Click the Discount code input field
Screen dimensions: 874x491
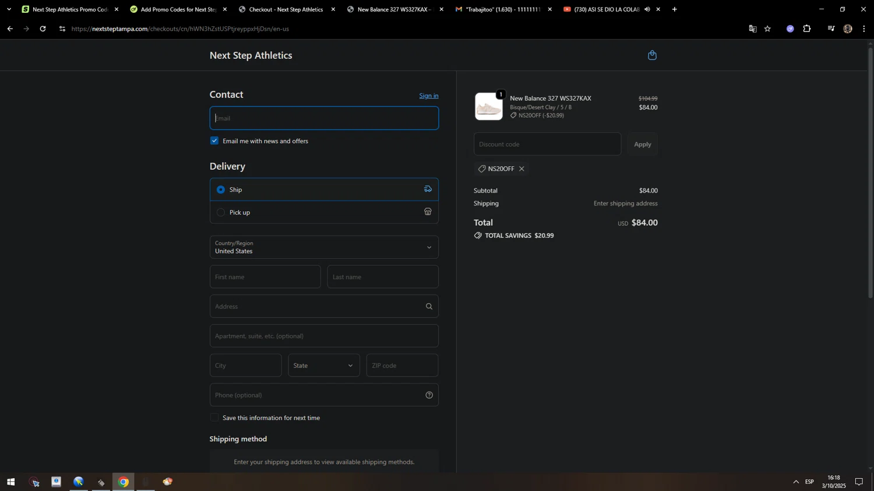[x=548, y=144]
